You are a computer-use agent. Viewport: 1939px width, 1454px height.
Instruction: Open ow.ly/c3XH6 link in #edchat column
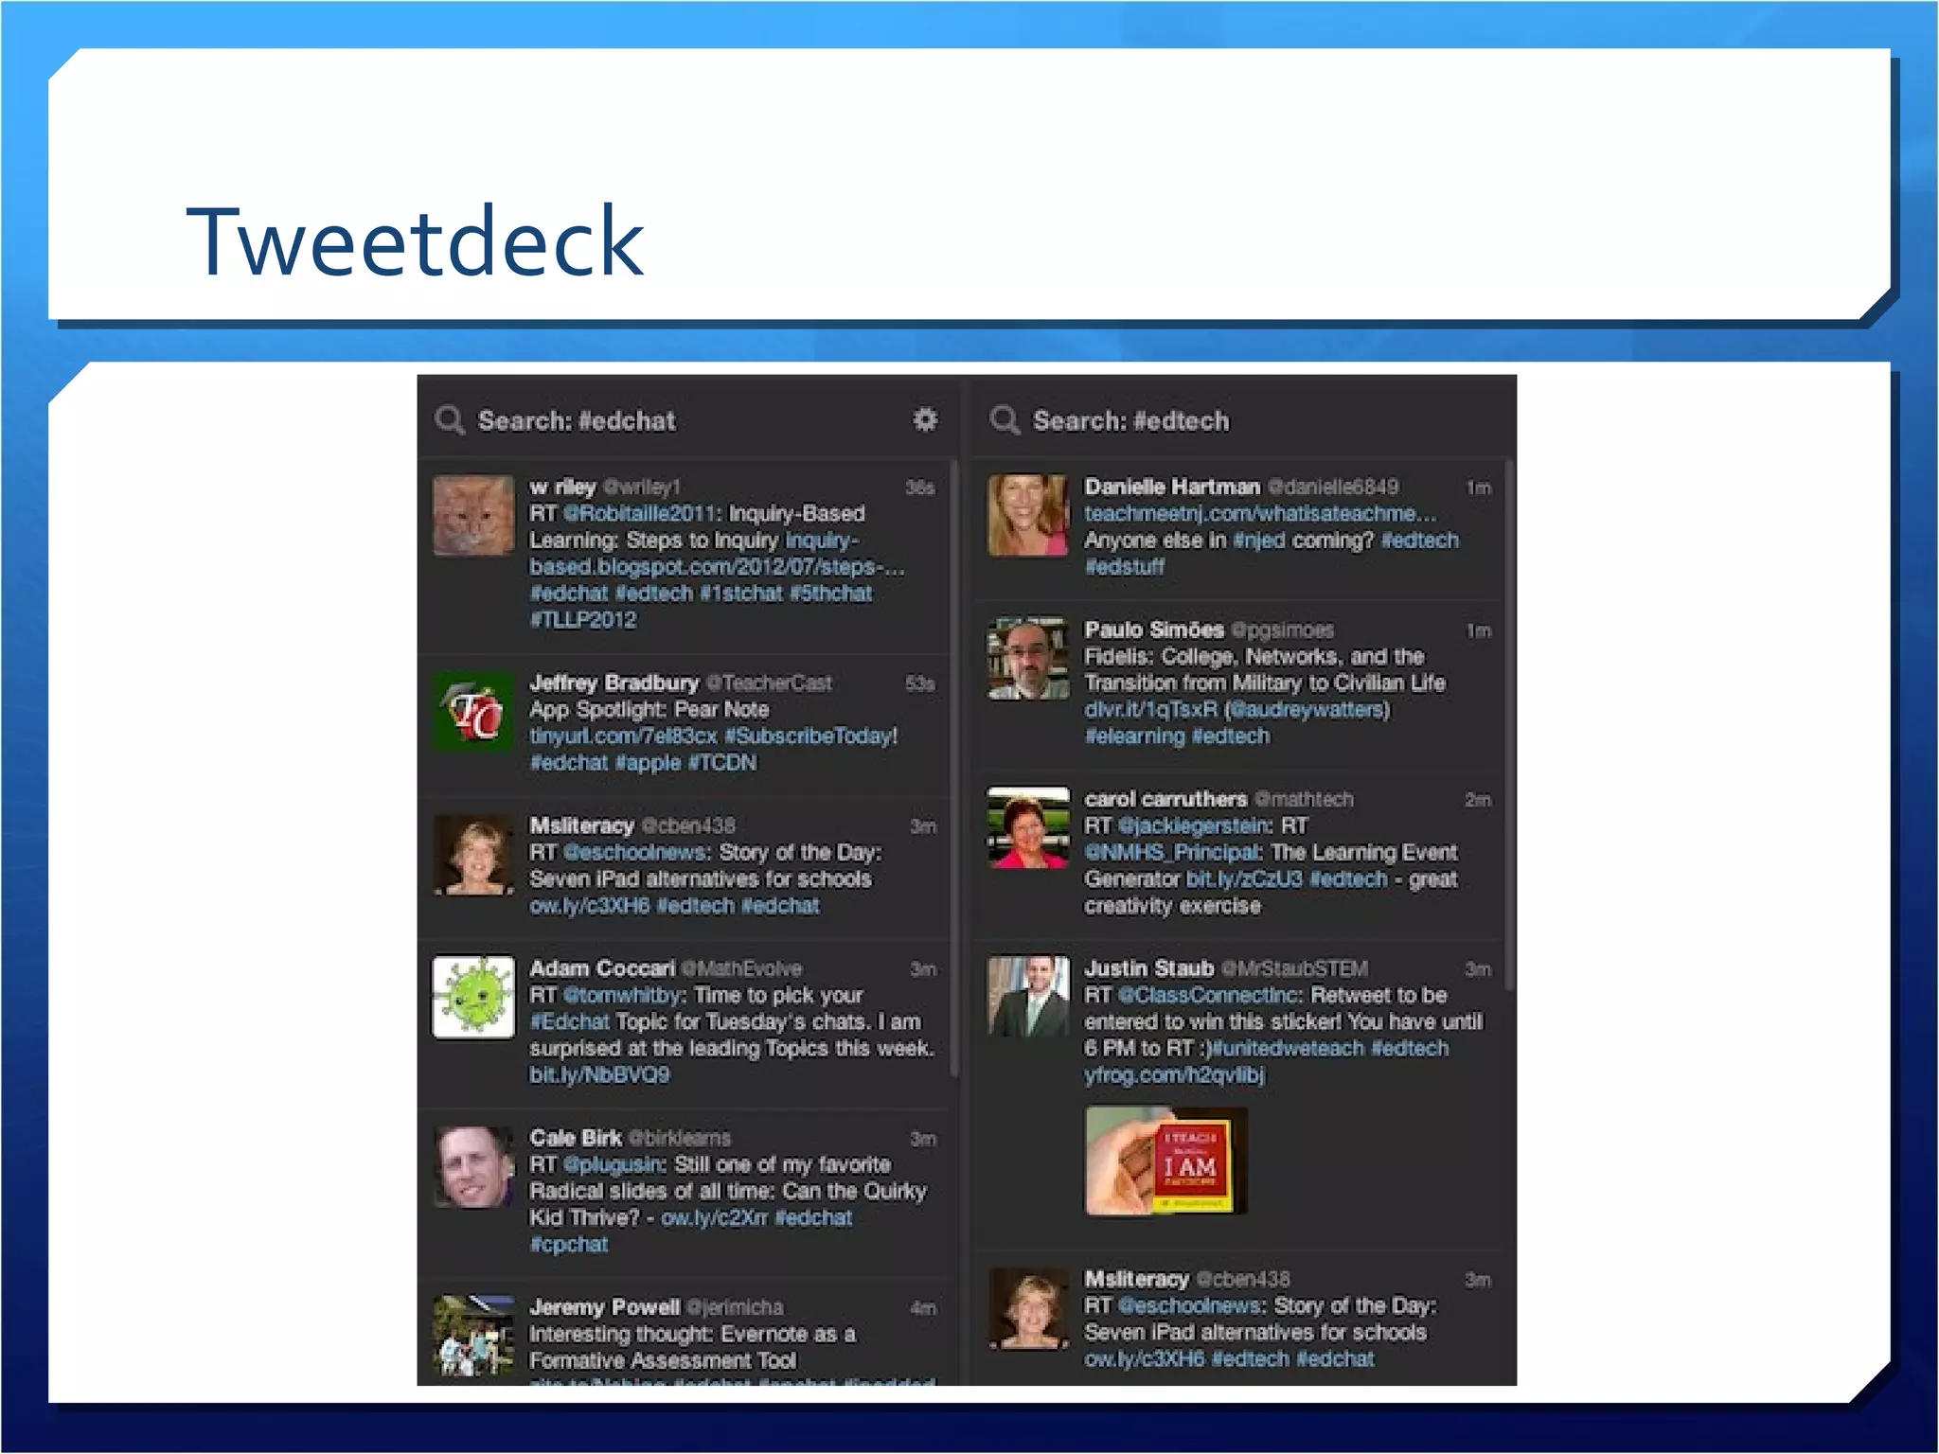[590, 906]
